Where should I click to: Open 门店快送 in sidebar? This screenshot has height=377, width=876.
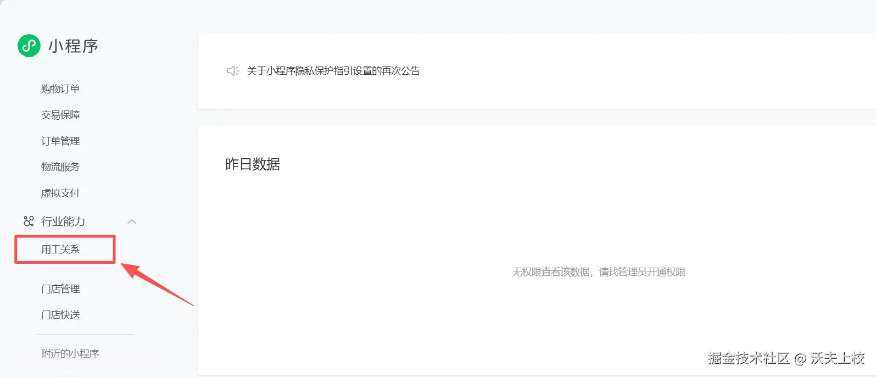click(x=60, y=315)
